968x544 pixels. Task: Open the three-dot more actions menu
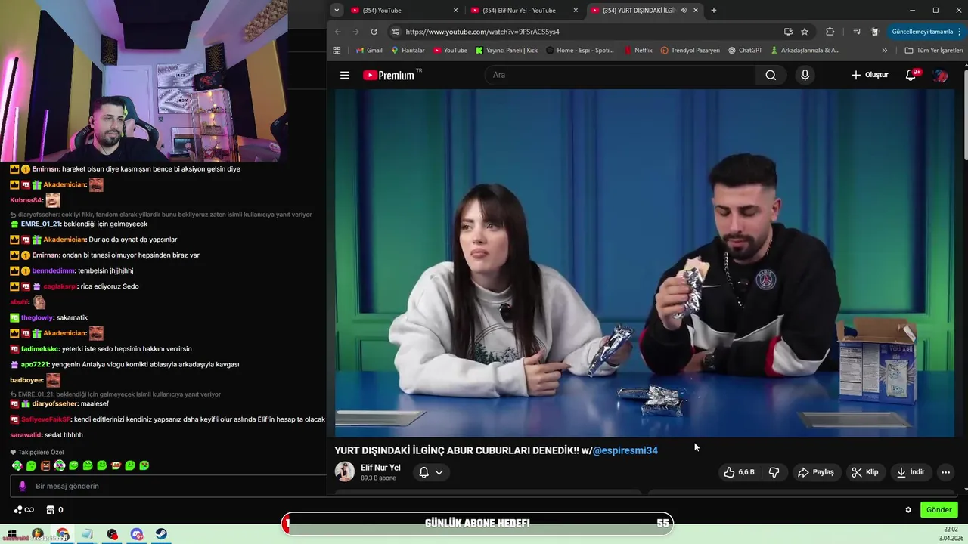point(945,472)
